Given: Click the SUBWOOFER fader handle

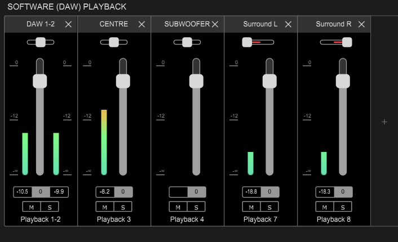Looking at the screenshot, I should [196, 80].
